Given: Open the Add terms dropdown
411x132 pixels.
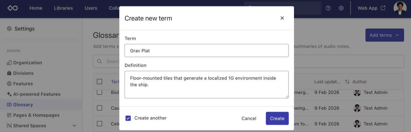Looking at the screenshot, I should tap(384, 35).
